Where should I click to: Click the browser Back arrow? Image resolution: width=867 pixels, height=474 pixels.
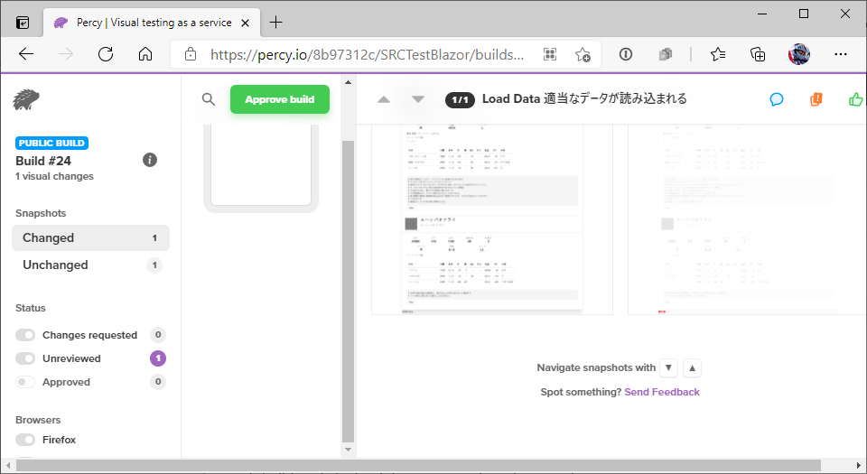[x=26, y=54]
